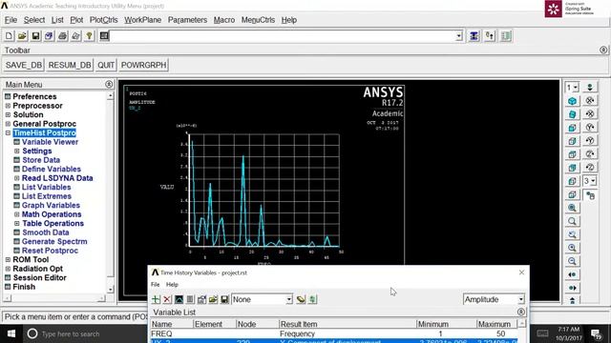Select the oblique view icon in the view panel
Screen dimensions: 611x343
pyautogui.click(x=572, y=114)
